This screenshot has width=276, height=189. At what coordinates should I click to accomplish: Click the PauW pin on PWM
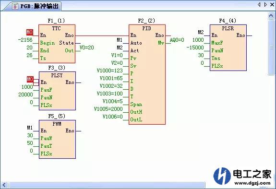coord(46,138)
